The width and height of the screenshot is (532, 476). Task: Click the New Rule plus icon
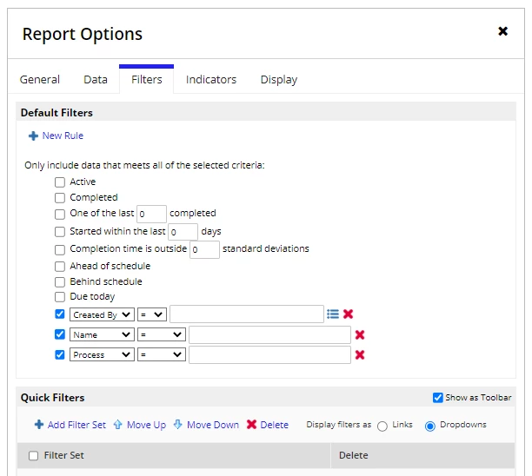click(x=33, y=136)
